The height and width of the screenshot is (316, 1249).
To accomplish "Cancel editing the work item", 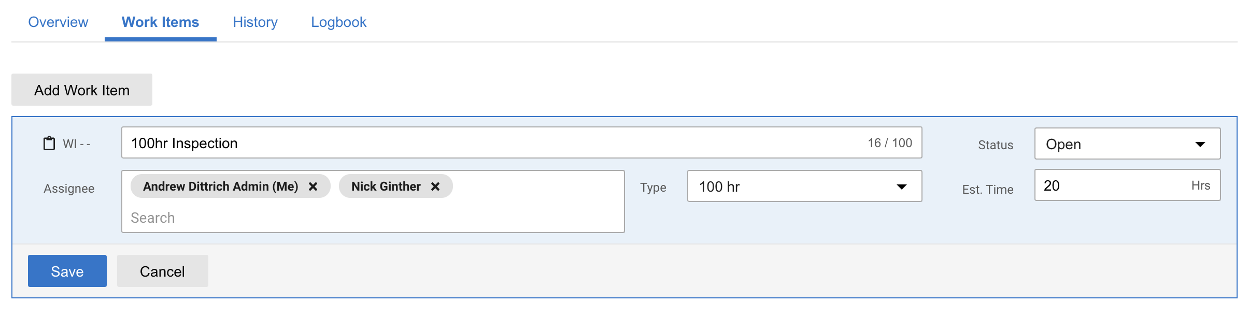I will pos(163,271).
